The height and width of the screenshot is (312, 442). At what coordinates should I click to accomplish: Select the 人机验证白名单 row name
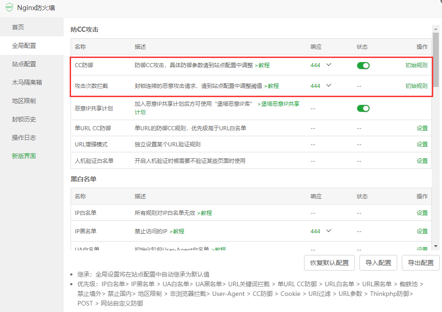[x=94, y=161]
